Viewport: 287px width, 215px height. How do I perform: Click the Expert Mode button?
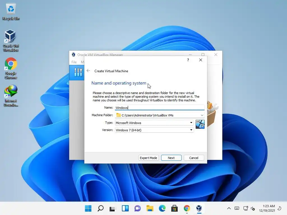149,158
